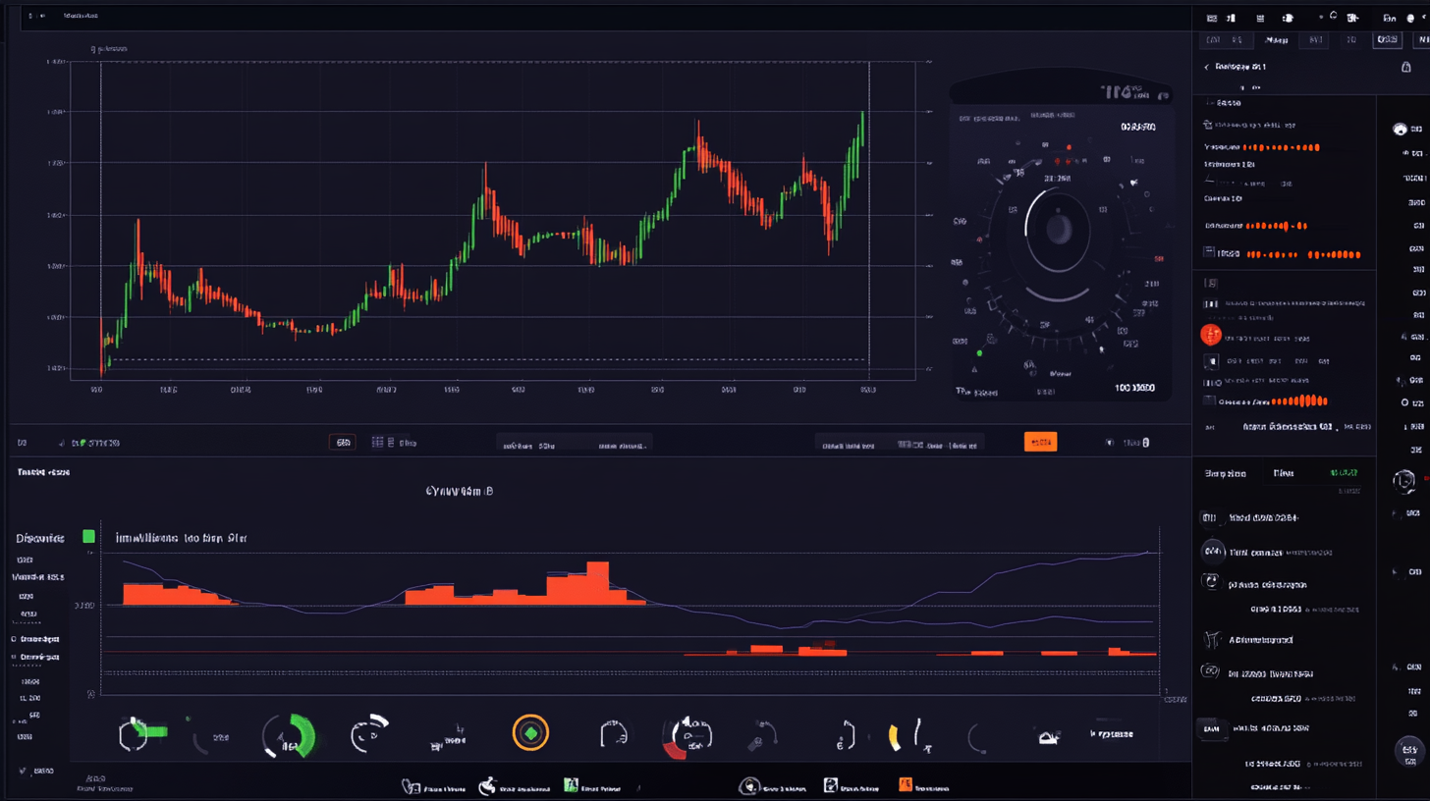Click the green legend color swatch in the oscillator panel

point(88,537)
